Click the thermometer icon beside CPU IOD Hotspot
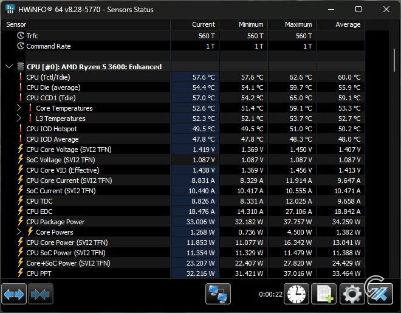Screen dimensions: 401x313 (x=21, y=129)
